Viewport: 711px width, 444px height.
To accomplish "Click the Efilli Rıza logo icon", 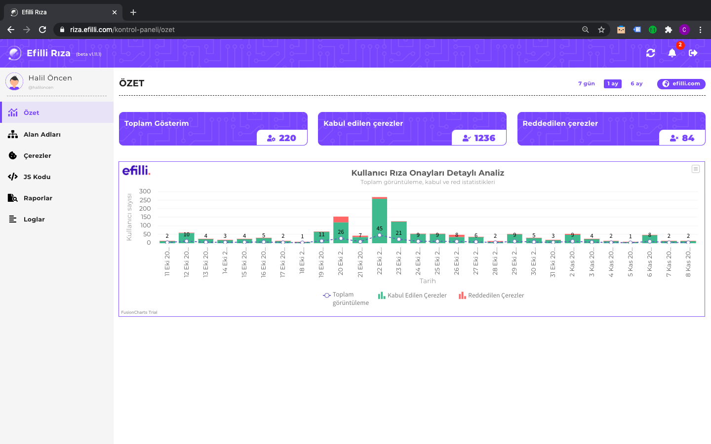I will [15, 53].
